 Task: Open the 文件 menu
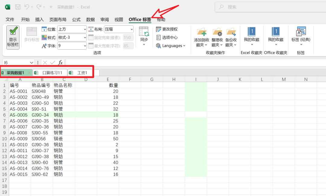point(10,20)
